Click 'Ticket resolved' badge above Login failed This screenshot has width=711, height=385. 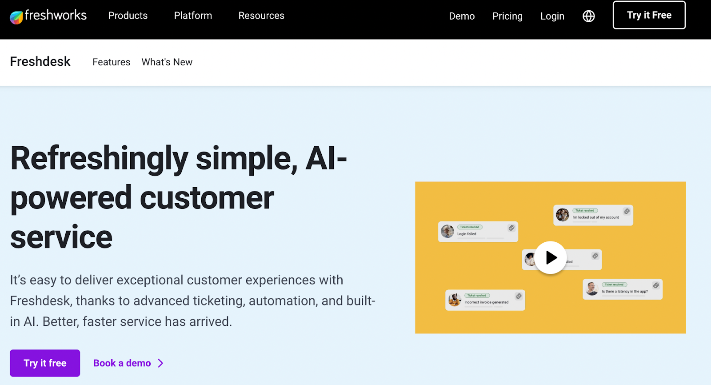tap(470, 227)
